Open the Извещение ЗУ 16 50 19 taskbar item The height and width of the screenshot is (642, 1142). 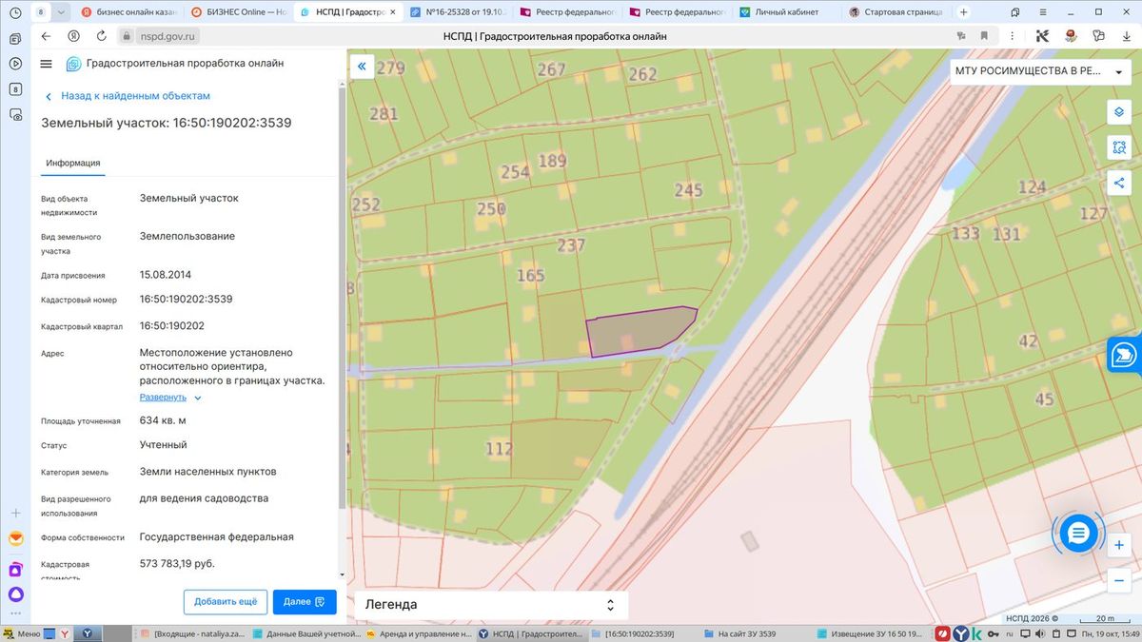pos(869,633)
